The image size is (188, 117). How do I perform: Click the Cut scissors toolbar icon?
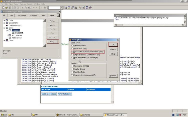point(22,8)
